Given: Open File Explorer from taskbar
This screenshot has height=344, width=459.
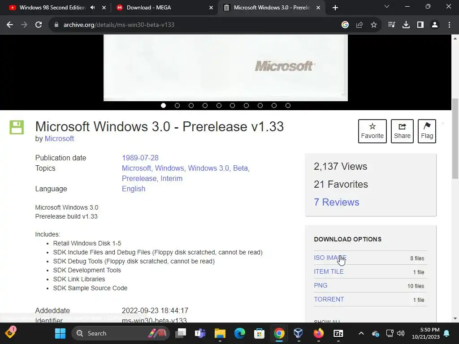Looking at the screenshot, I should (x=220, y=333).
